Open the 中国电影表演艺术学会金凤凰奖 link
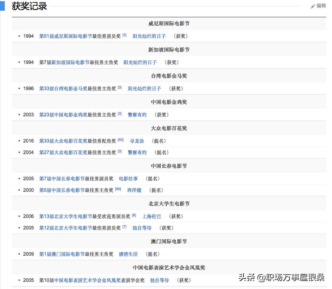 tap(87, 280)
